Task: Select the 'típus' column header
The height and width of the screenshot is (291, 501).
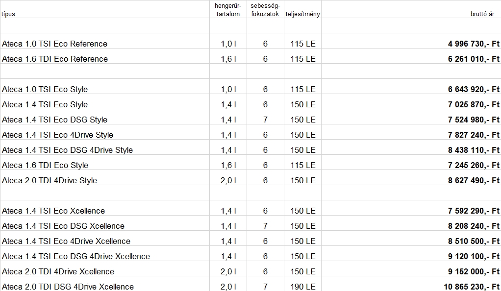Action: pos(105,9)
